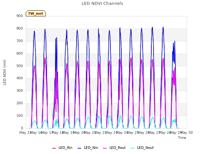
Task: Click the 100 y-axis tick label
Action: (20, 116)
